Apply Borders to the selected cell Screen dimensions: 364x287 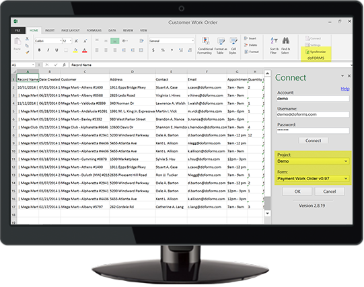point(66,50)
